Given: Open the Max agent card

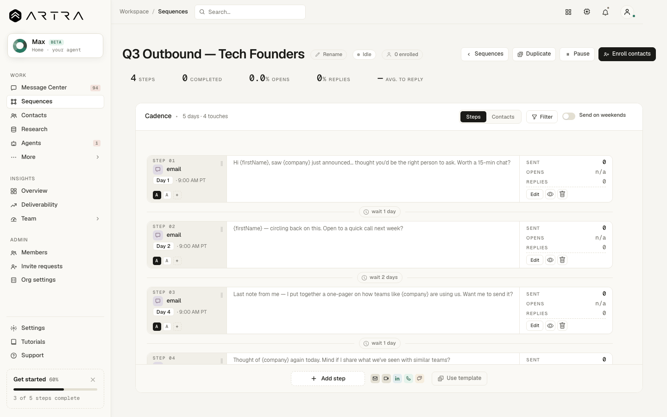Looking at the screenshot, I should 55,46.
